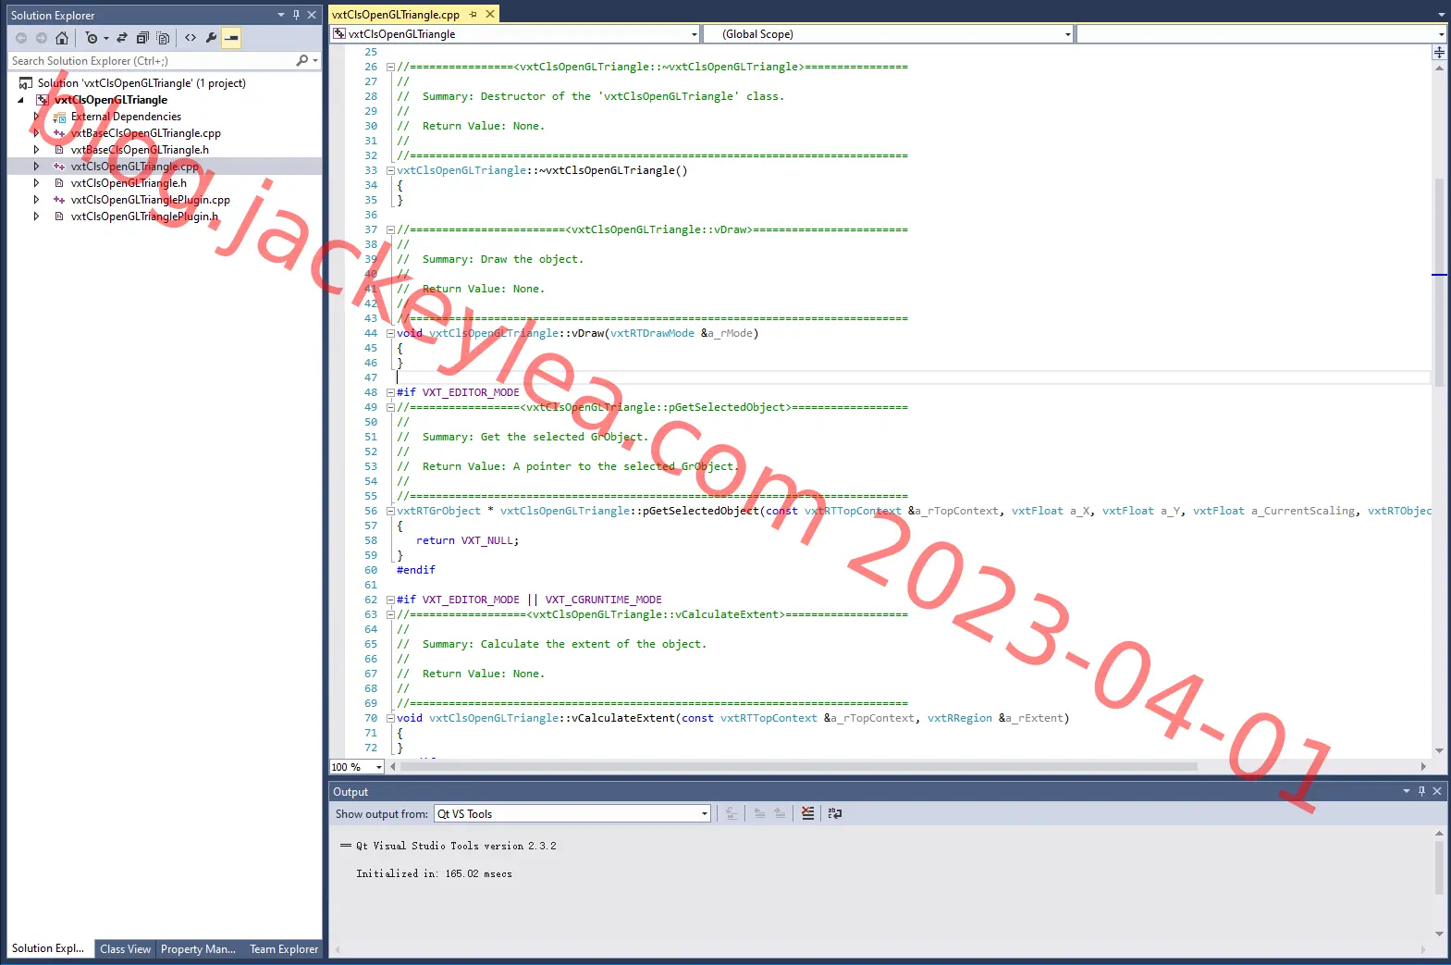The width and height of the screenshot is (1451, 965).
Task: Click the Solution Explorer search magnifier icon
Action: 301,60
